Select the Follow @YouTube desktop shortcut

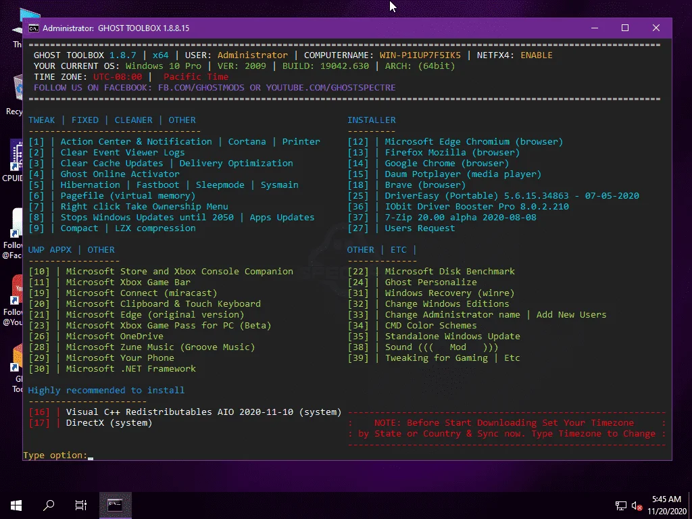click(14, 301)
